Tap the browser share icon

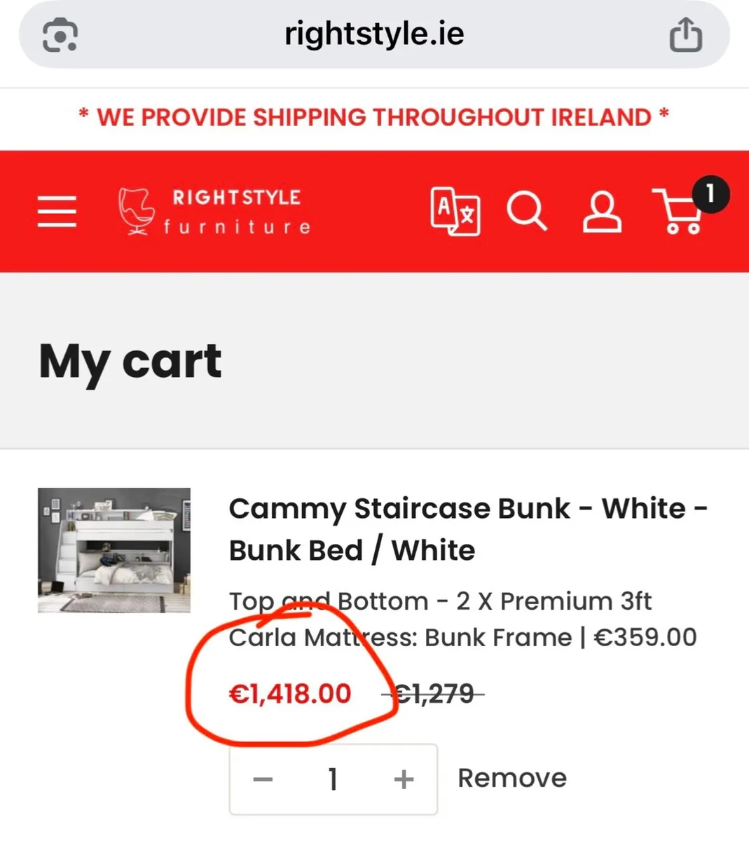[685, 34]
